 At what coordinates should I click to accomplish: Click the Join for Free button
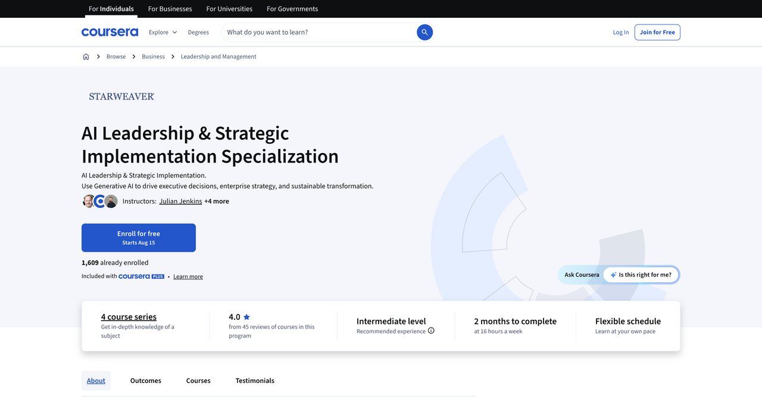click(657, 32)
